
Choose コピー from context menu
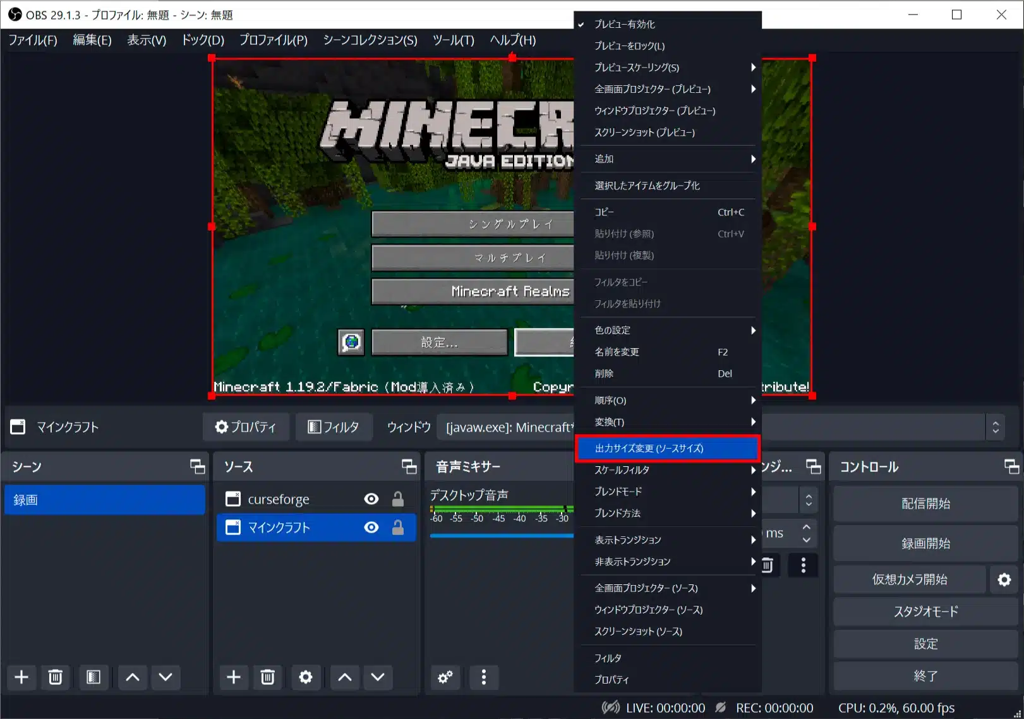click(x=668, y=212)
